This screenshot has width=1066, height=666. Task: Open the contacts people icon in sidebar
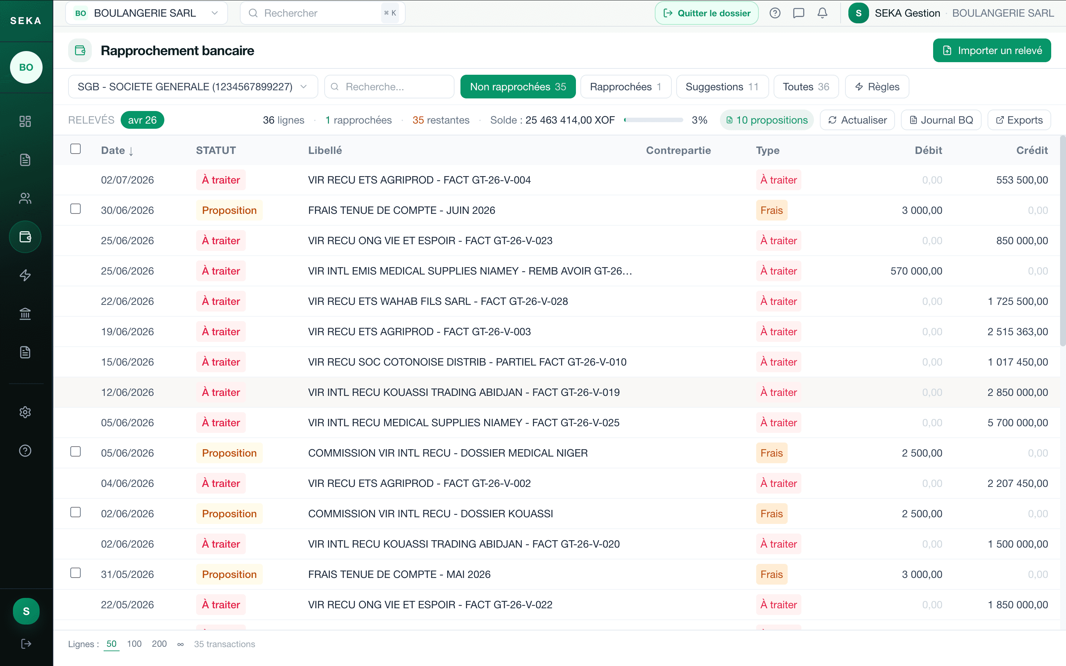tap(25, 198)
